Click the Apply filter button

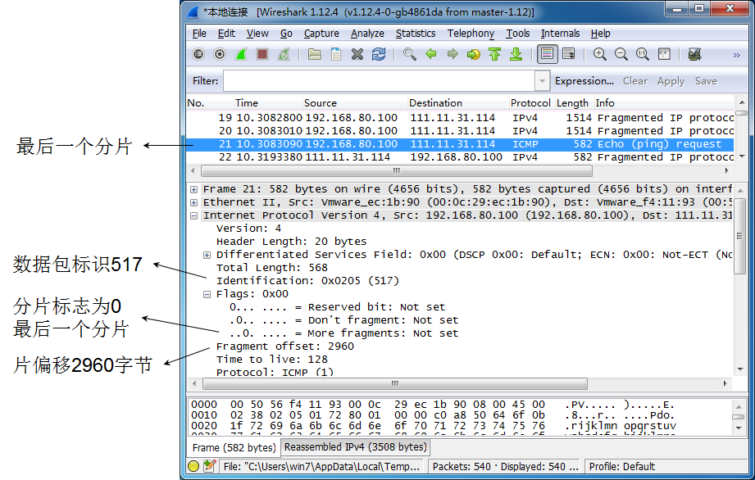(671, 81)
